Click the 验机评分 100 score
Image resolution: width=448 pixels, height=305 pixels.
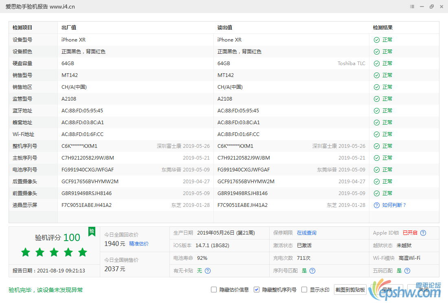click(57, 237)
